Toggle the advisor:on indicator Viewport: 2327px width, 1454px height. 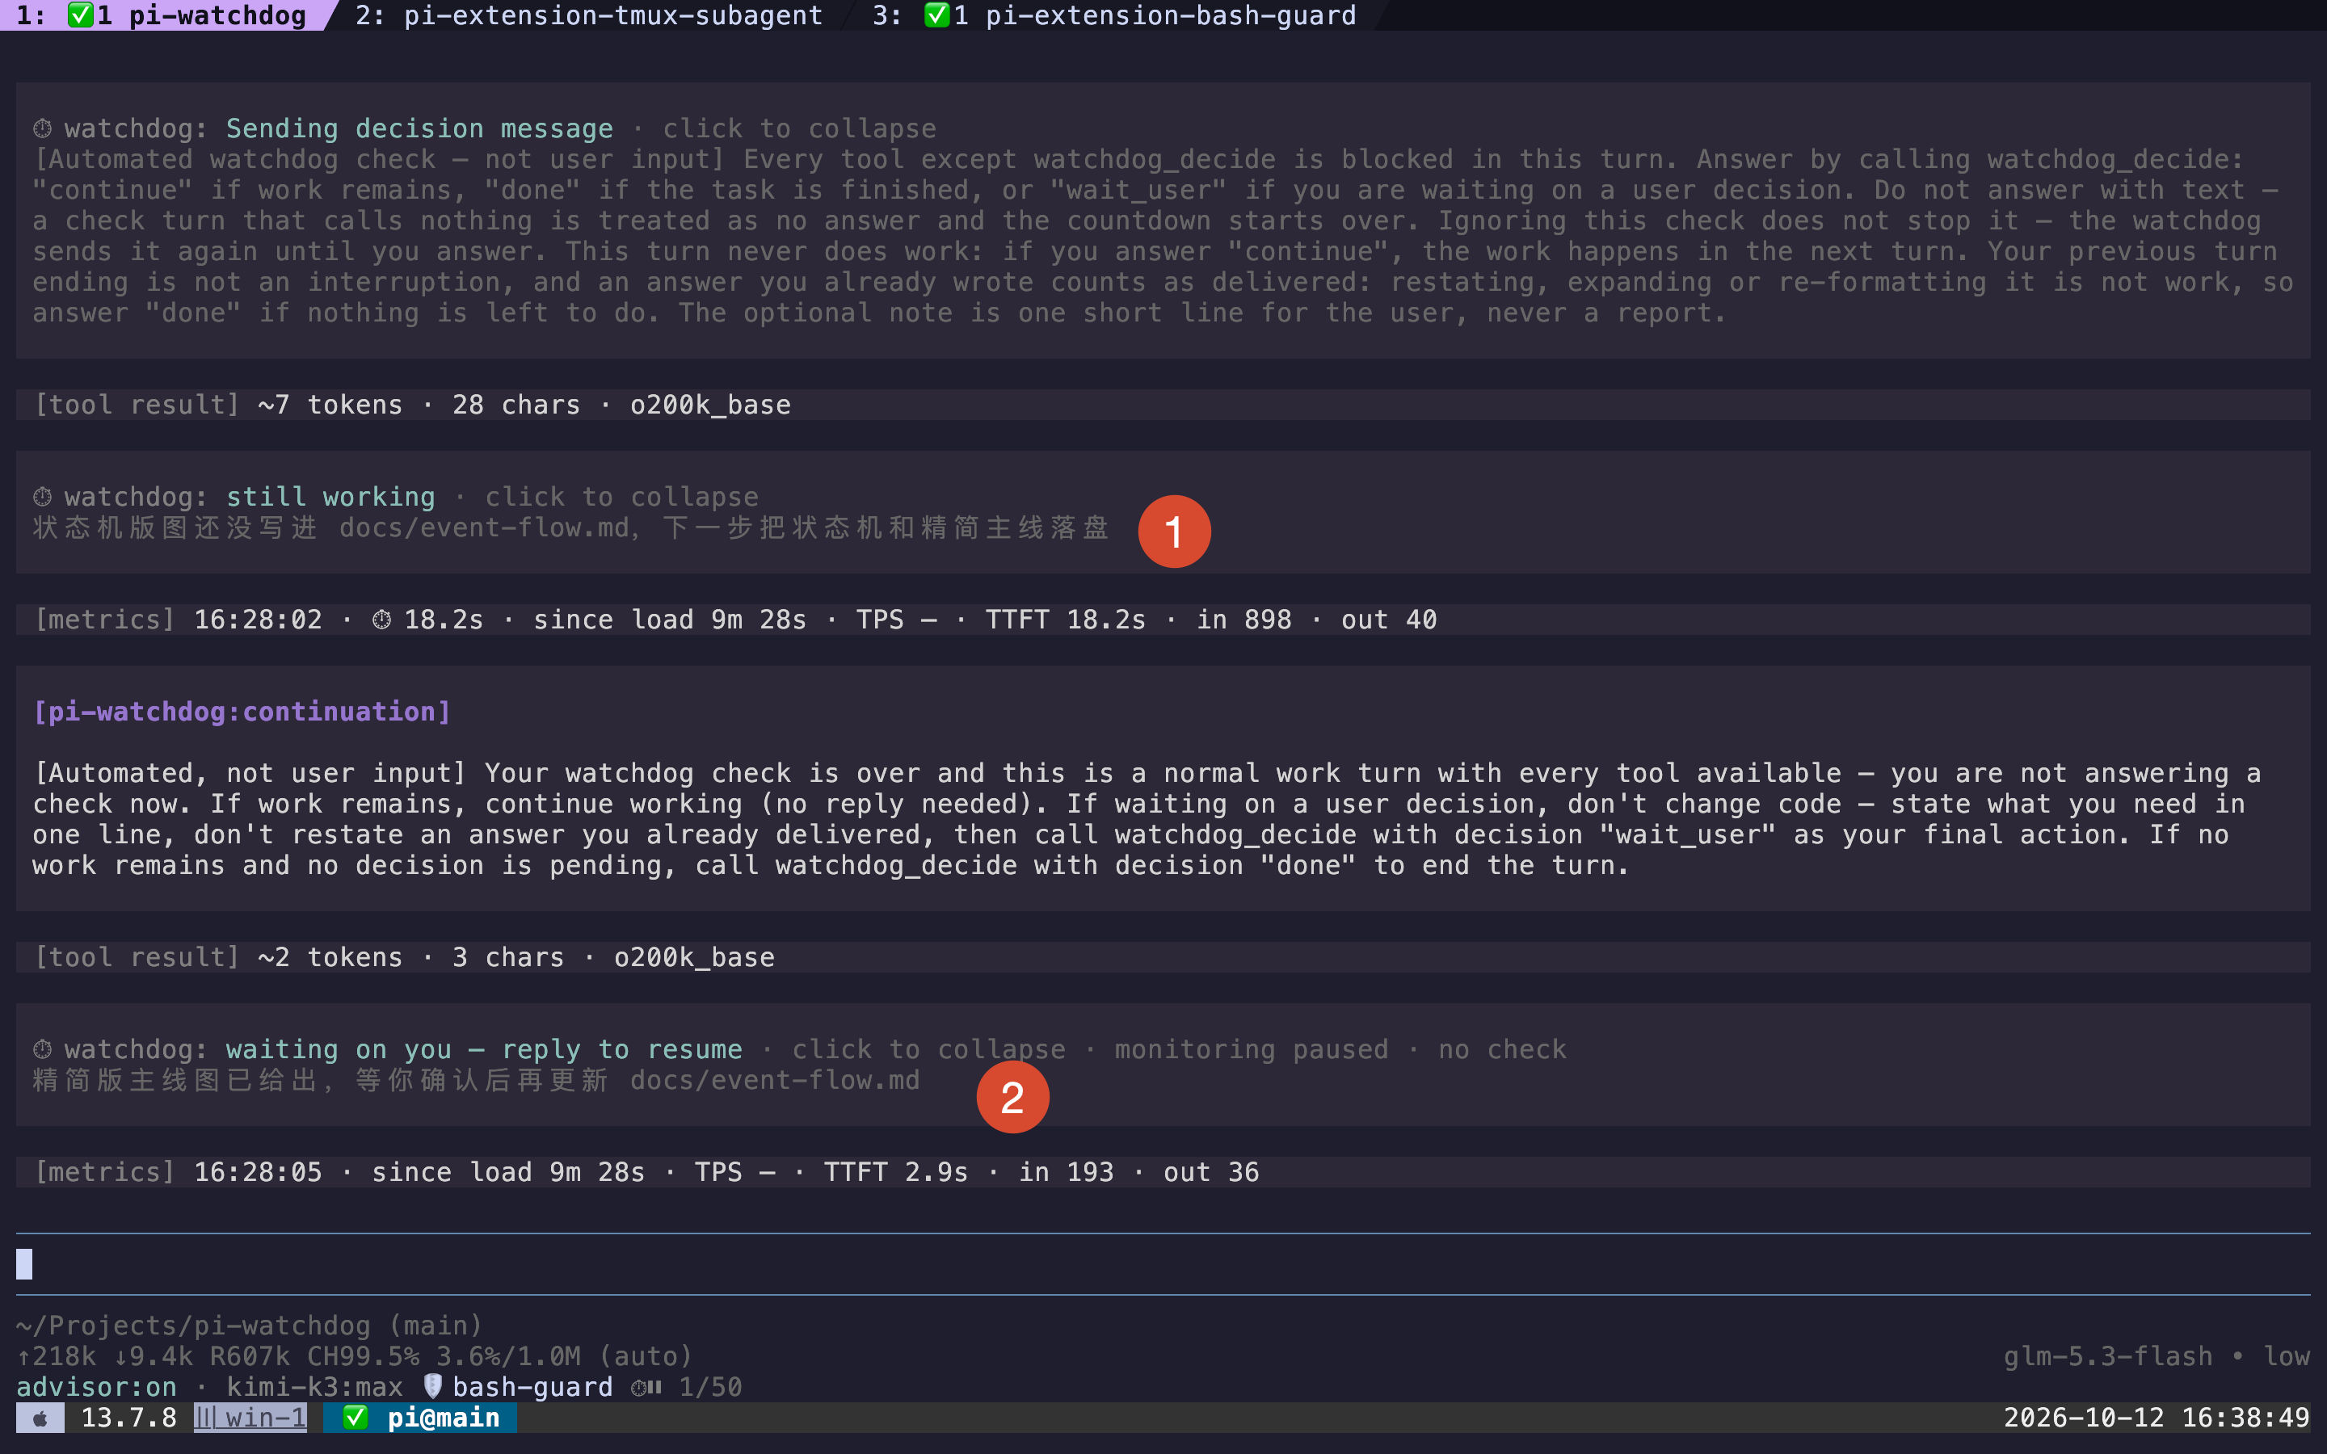pyautogui.click(x=97, y=1387)
